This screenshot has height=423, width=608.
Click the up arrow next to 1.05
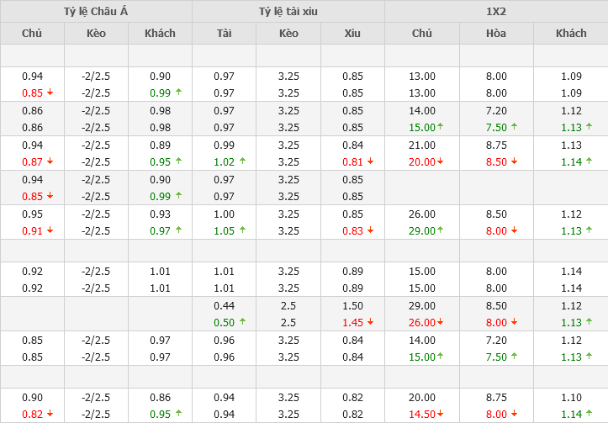point(242,231)
